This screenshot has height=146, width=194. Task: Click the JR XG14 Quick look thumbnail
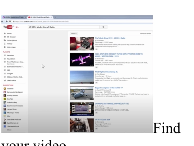[82, 125]
